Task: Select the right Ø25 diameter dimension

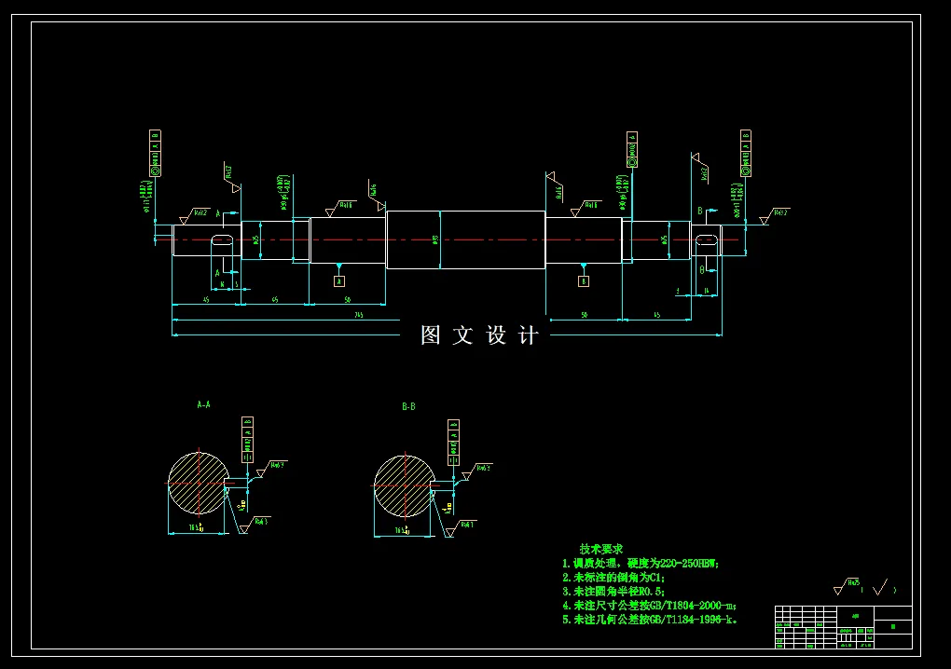Action: coord(664,240)
